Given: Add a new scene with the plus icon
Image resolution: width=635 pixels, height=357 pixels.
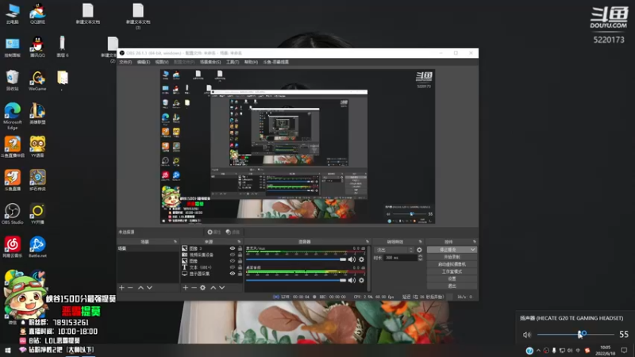Looking at the screenshot, I should (121, 287).
